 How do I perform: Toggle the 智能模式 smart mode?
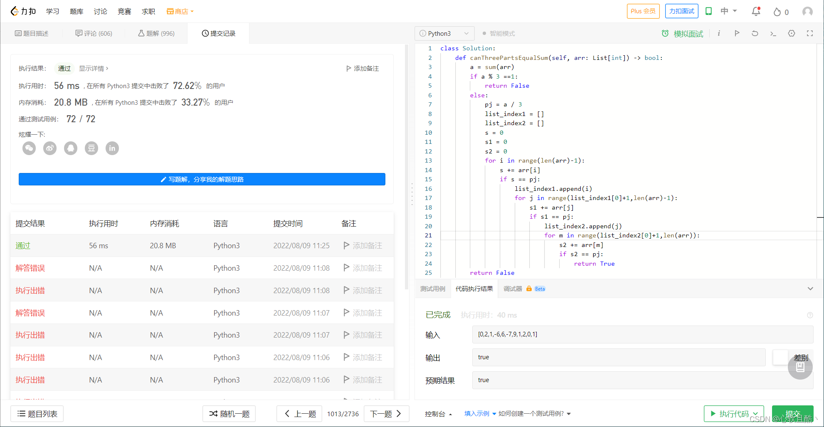[x=498, y=34]
